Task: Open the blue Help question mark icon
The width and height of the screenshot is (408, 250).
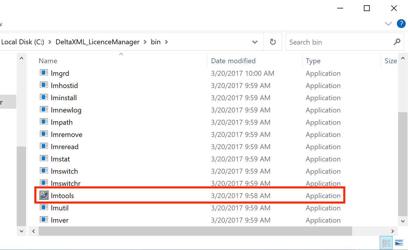Action: tap(401, 24)
